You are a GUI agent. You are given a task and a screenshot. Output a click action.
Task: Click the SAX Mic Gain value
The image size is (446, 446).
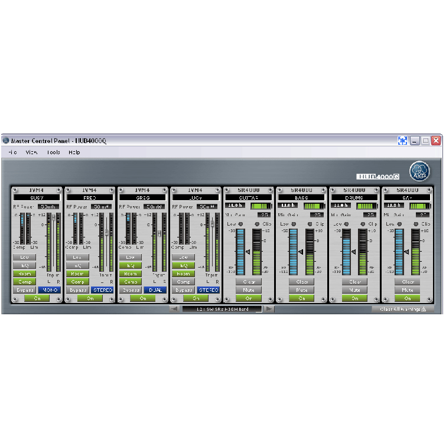[423, 215]
